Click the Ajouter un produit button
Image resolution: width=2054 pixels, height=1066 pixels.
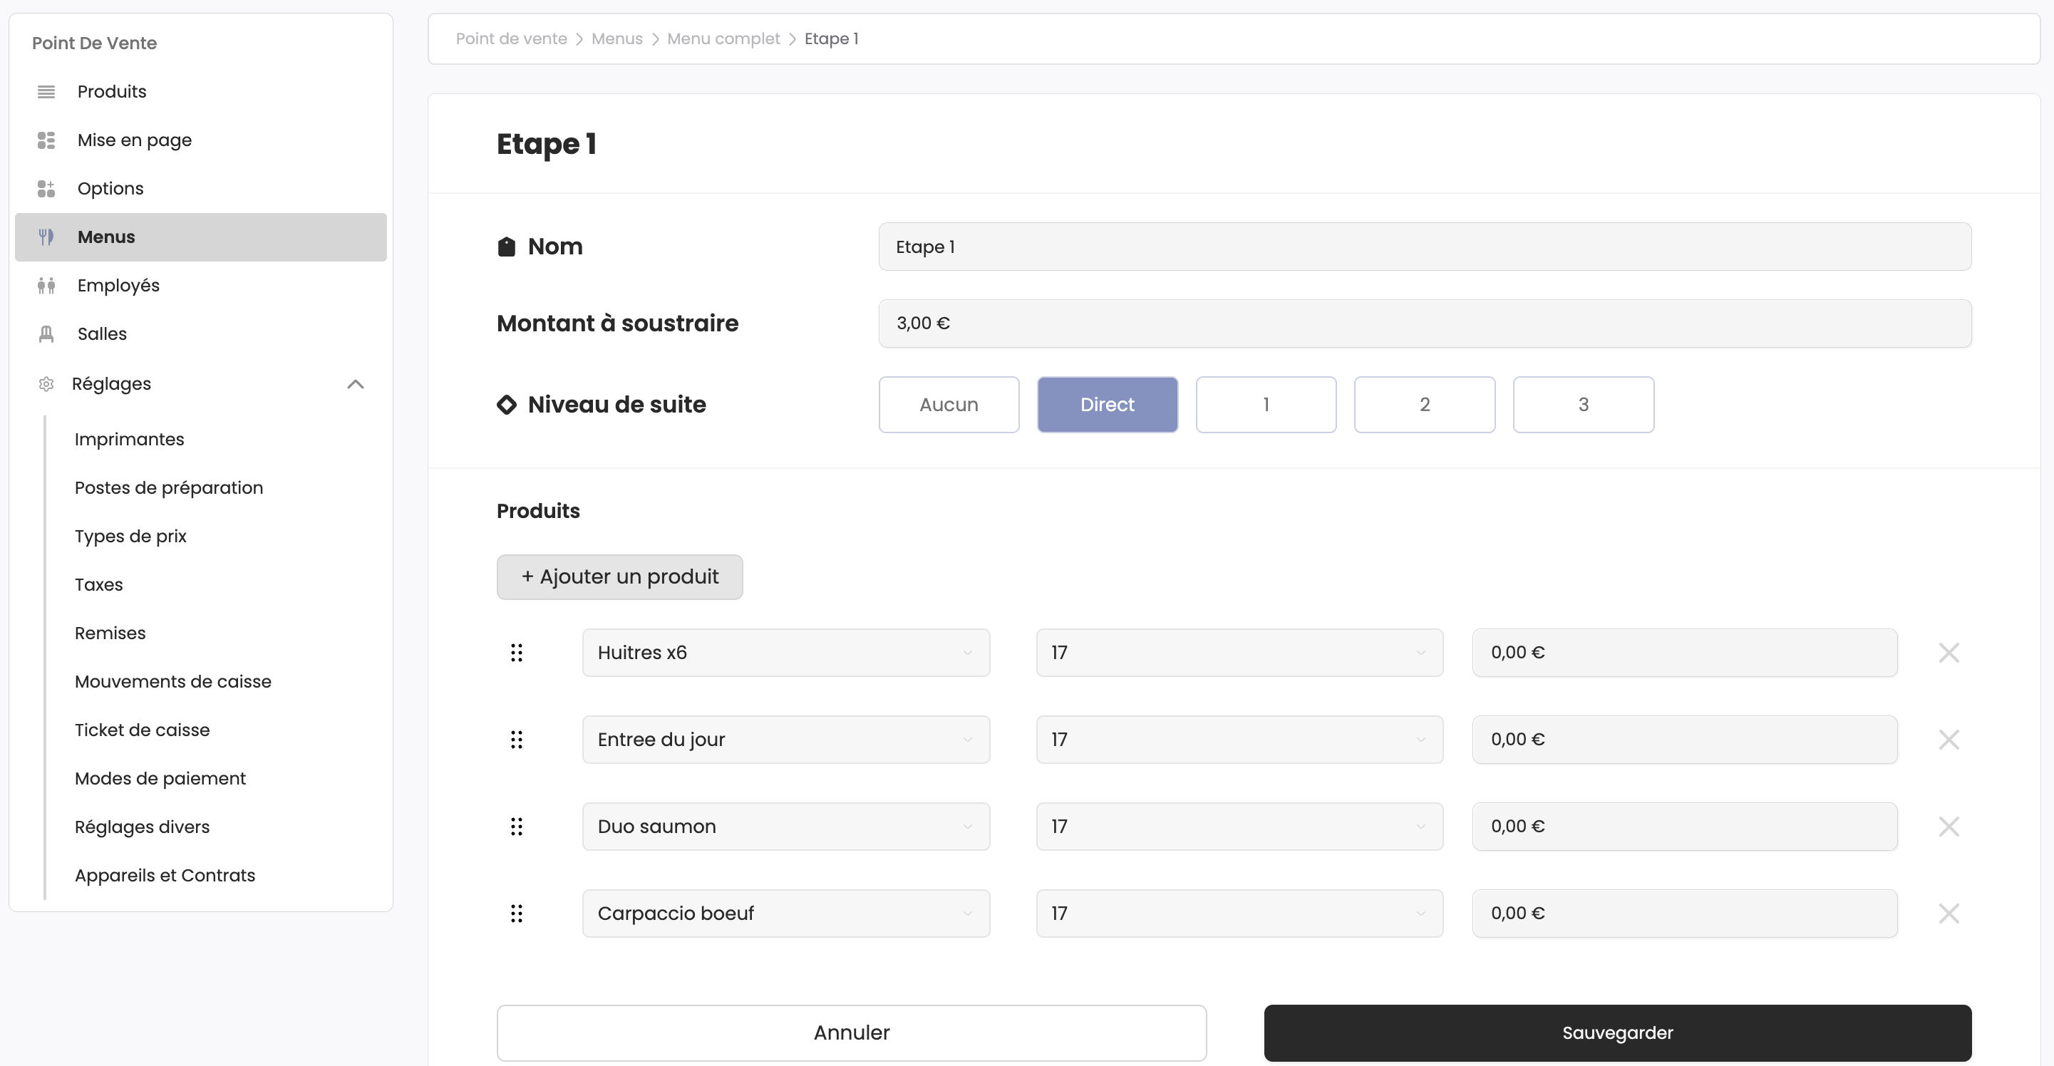tap(619, 577)
